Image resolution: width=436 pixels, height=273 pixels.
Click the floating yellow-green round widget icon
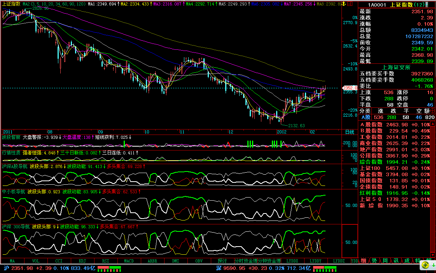(x=425, y=265)
